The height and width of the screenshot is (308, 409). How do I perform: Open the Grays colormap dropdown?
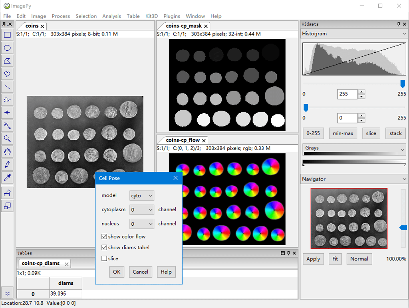click(x=354, y=148)
